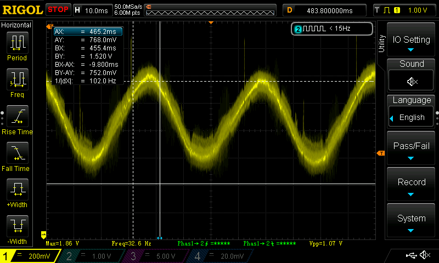
Task: Click the blue cursor position arrow at bottom
Action: [160, 238]
